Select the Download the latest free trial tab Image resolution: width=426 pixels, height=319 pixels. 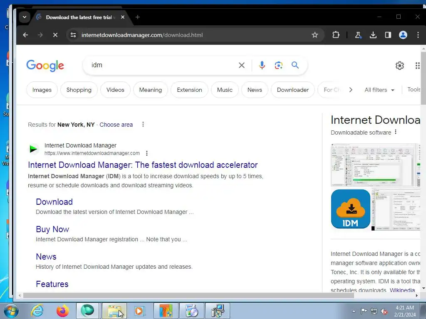pos(79,17)
